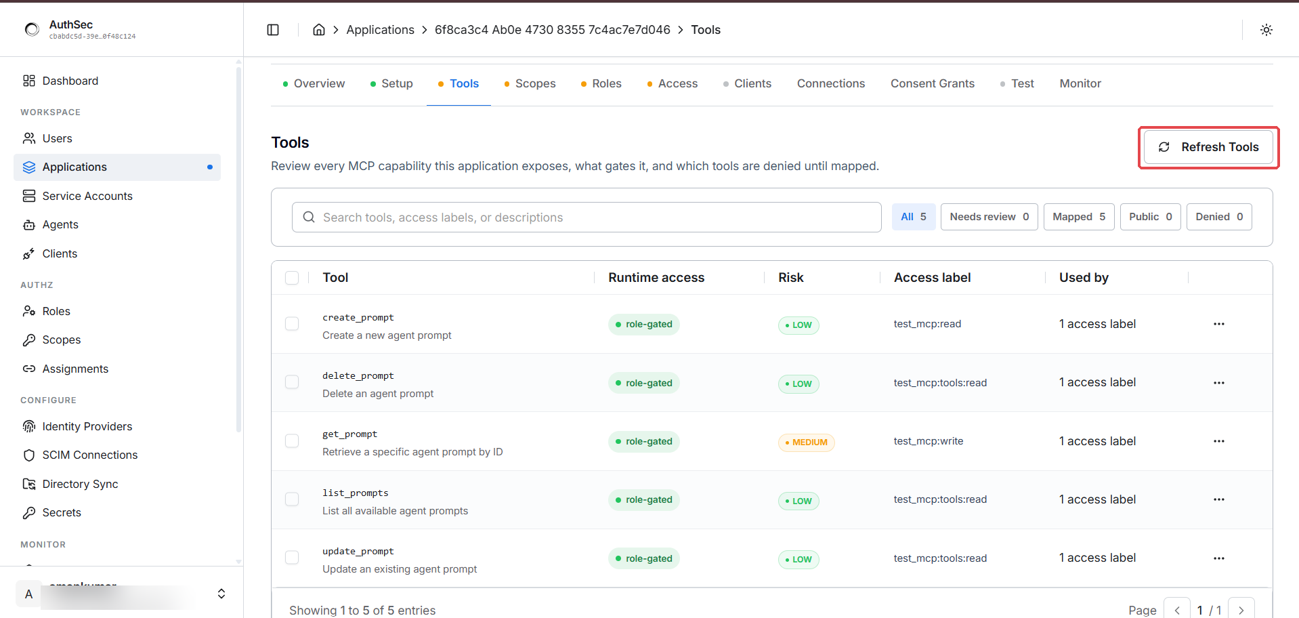Click the application ID breadcrumb link
The width and height of the screenshot is (1299, 618).
[x=553, y=30]
